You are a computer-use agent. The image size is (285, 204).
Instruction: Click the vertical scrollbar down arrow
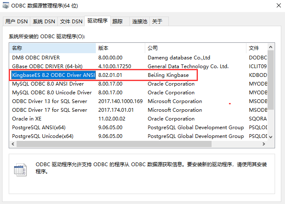pos(270,137)
